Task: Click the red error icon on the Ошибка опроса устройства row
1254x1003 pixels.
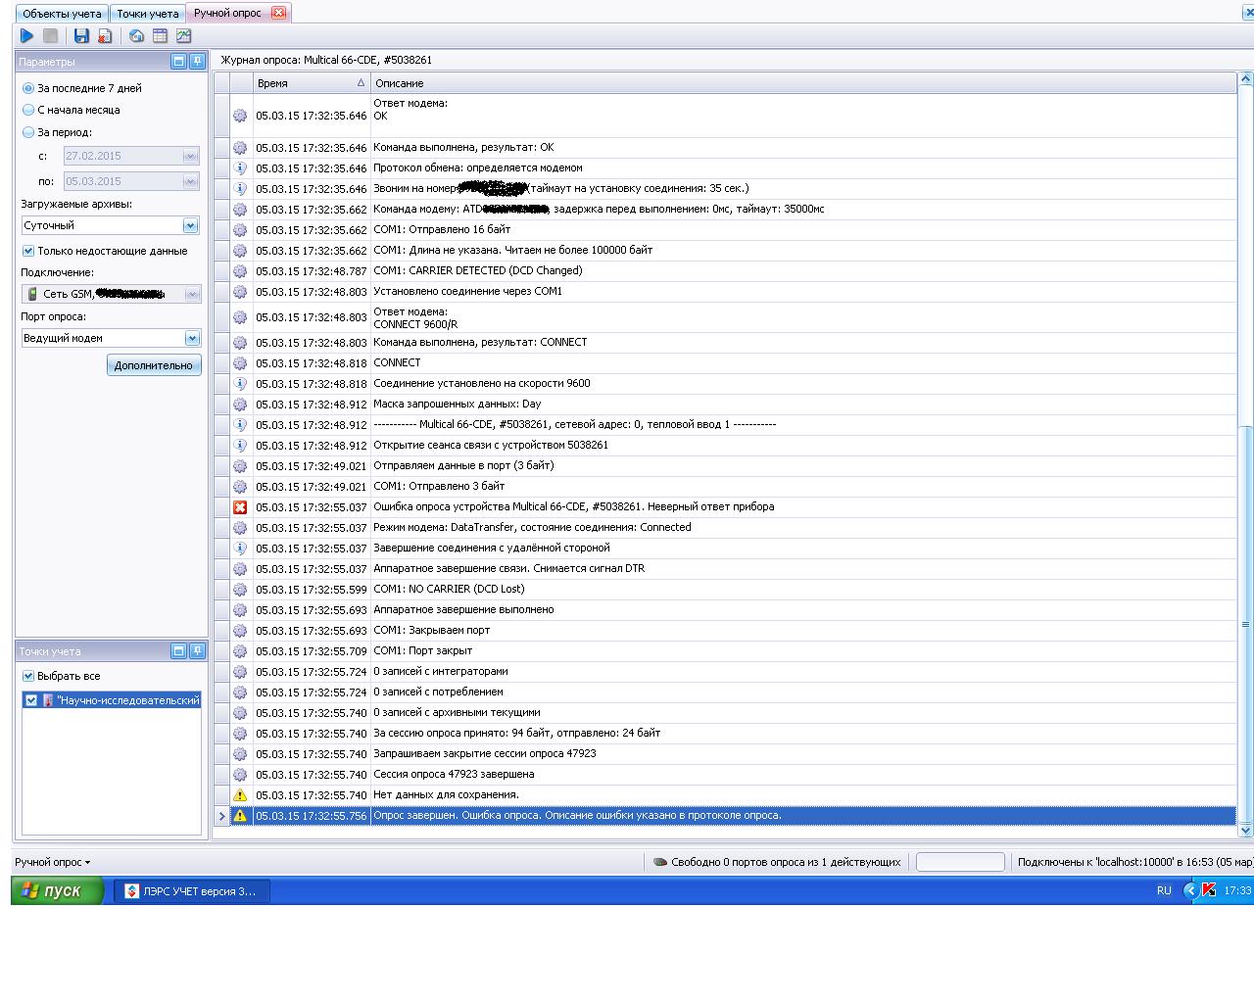Action: [240, 506]
